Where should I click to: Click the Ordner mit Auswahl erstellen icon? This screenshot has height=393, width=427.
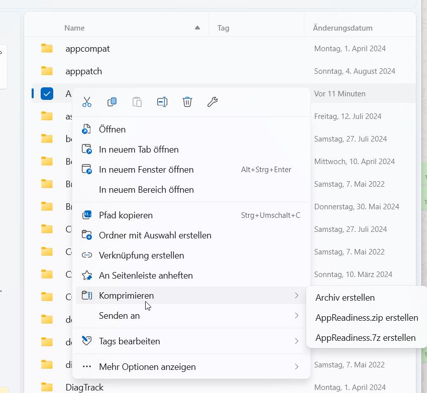point(86,235)
